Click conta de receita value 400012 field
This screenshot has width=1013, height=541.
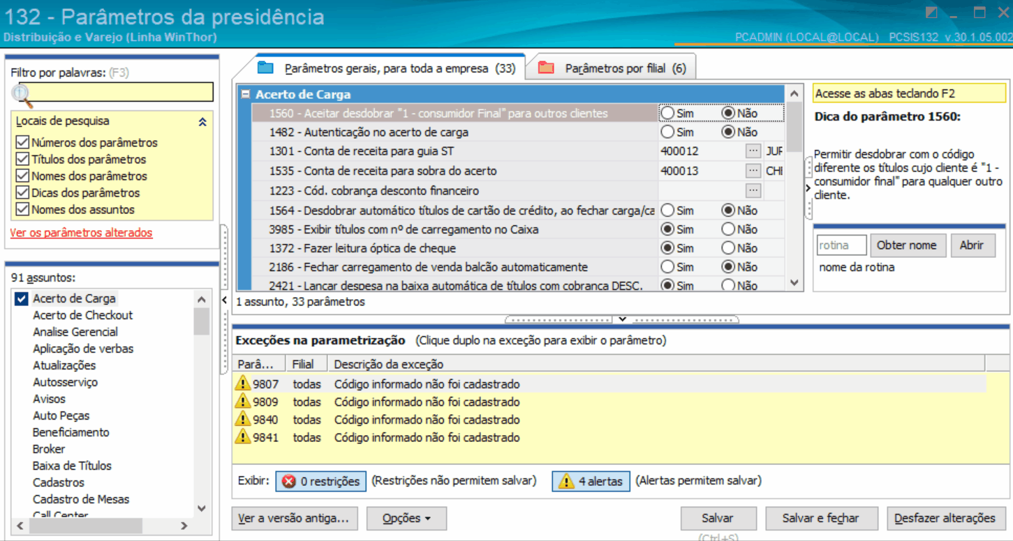pos(700,151)
